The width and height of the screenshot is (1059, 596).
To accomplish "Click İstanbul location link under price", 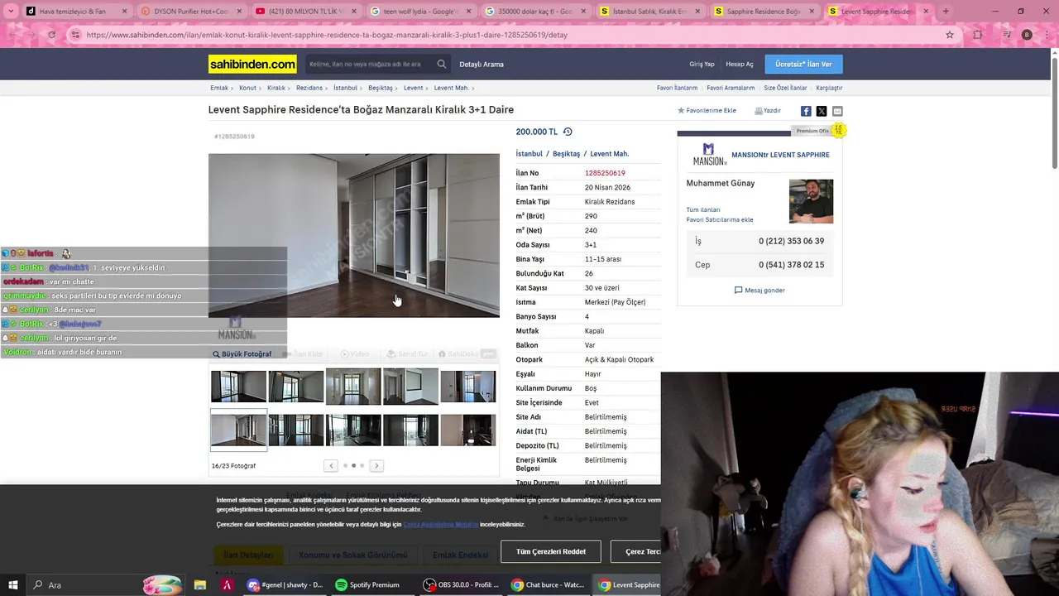I will pos(529,154).
